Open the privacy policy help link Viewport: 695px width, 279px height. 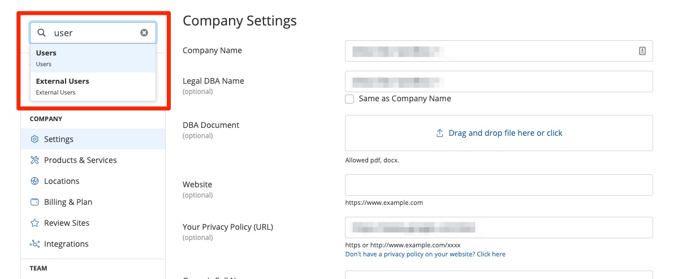click(x=425, y=254)
